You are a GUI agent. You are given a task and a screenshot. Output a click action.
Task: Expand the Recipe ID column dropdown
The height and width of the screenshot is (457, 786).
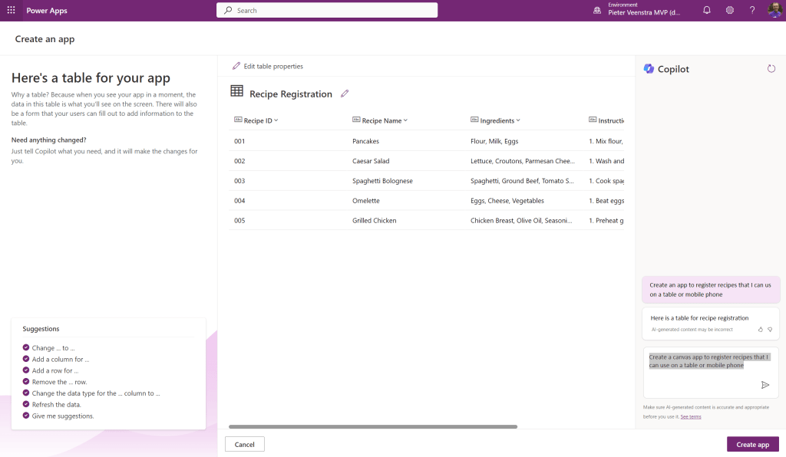click(x=276, y=120)
